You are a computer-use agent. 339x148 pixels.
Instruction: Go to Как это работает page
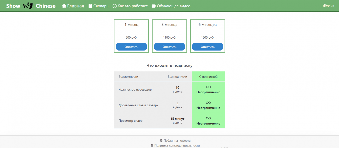pyautogui.click(x=133, y=6)
